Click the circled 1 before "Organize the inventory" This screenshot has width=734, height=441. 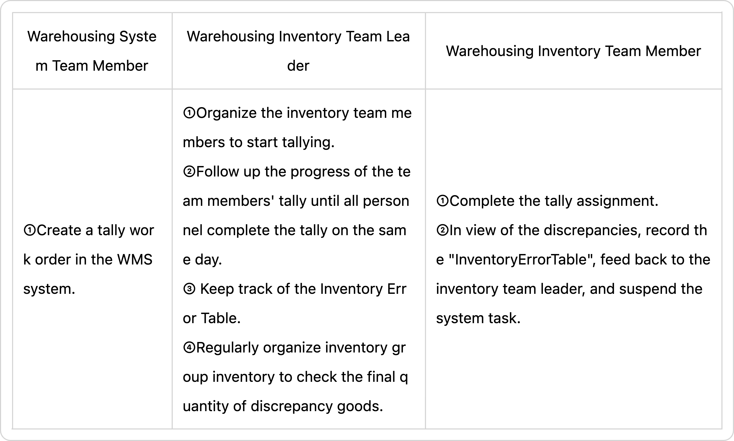point(189,113)
